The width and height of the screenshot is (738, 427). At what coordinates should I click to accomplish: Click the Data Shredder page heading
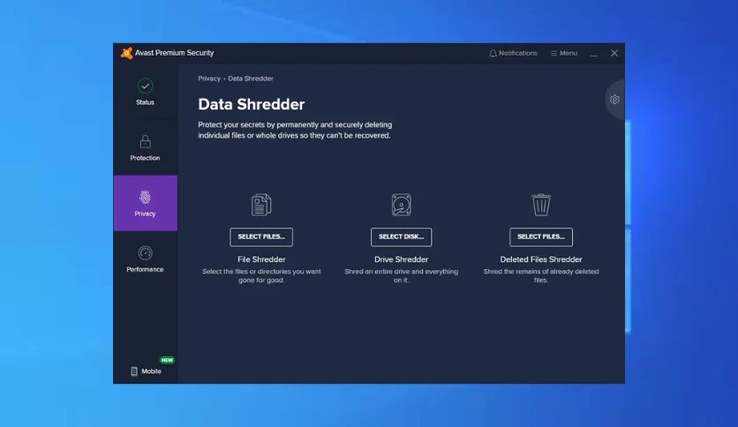(252, 104)
